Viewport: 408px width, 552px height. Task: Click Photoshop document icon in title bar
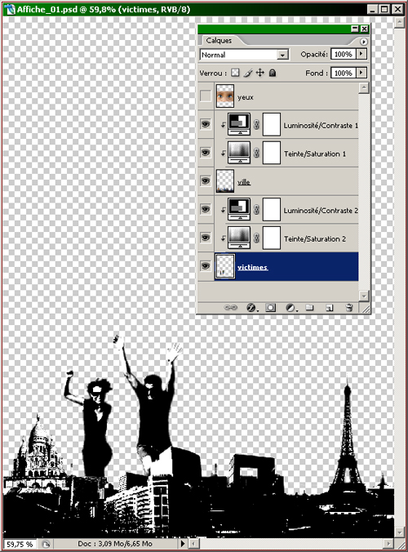tap(9, 9)
